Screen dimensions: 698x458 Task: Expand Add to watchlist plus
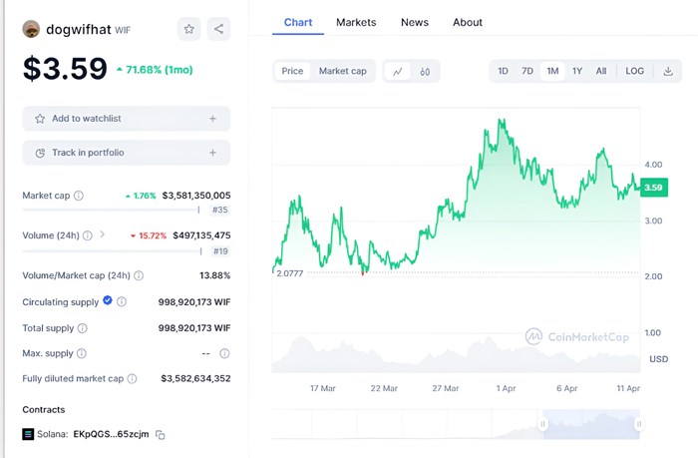click(x=212, y=119)
